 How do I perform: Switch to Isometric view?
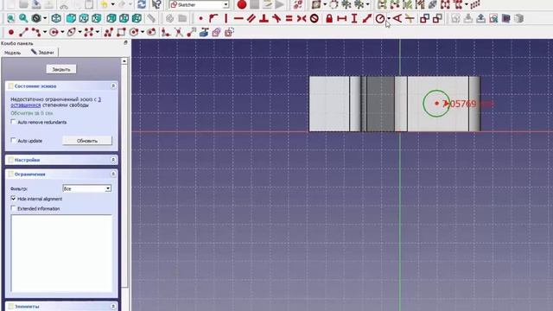(x=56, y=18)
